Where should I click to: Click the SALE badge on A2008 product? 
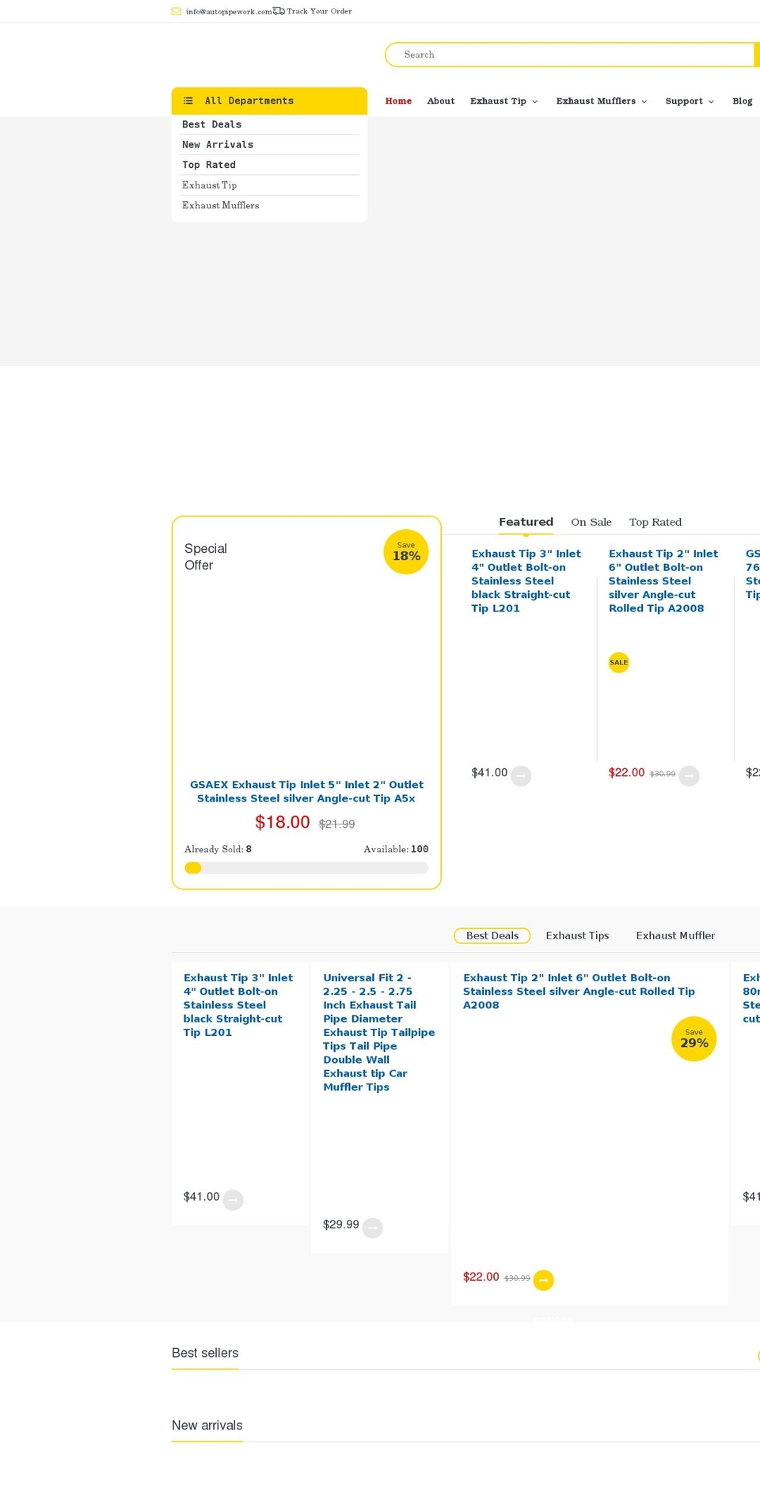point(618,662)
